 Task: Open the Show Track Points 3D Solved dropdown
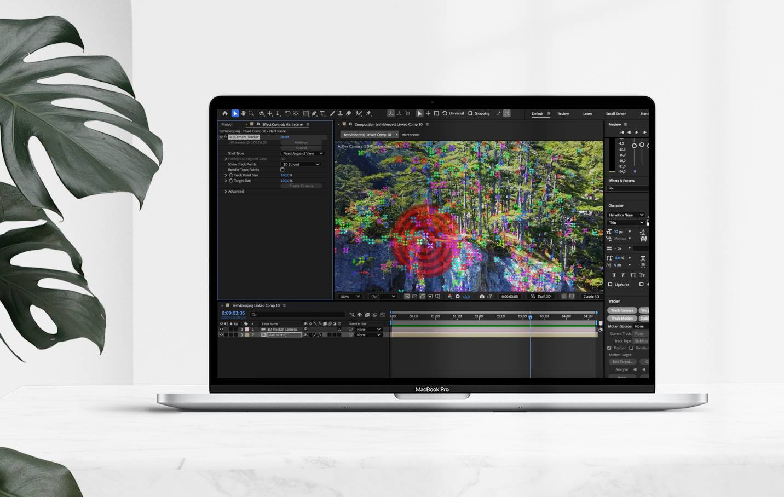pos(301,164)
